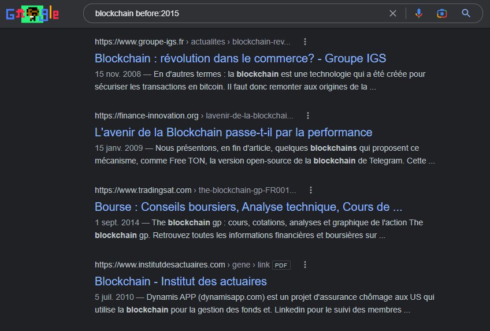Click the magnifying glass search icon

click(x=466, y=13)
